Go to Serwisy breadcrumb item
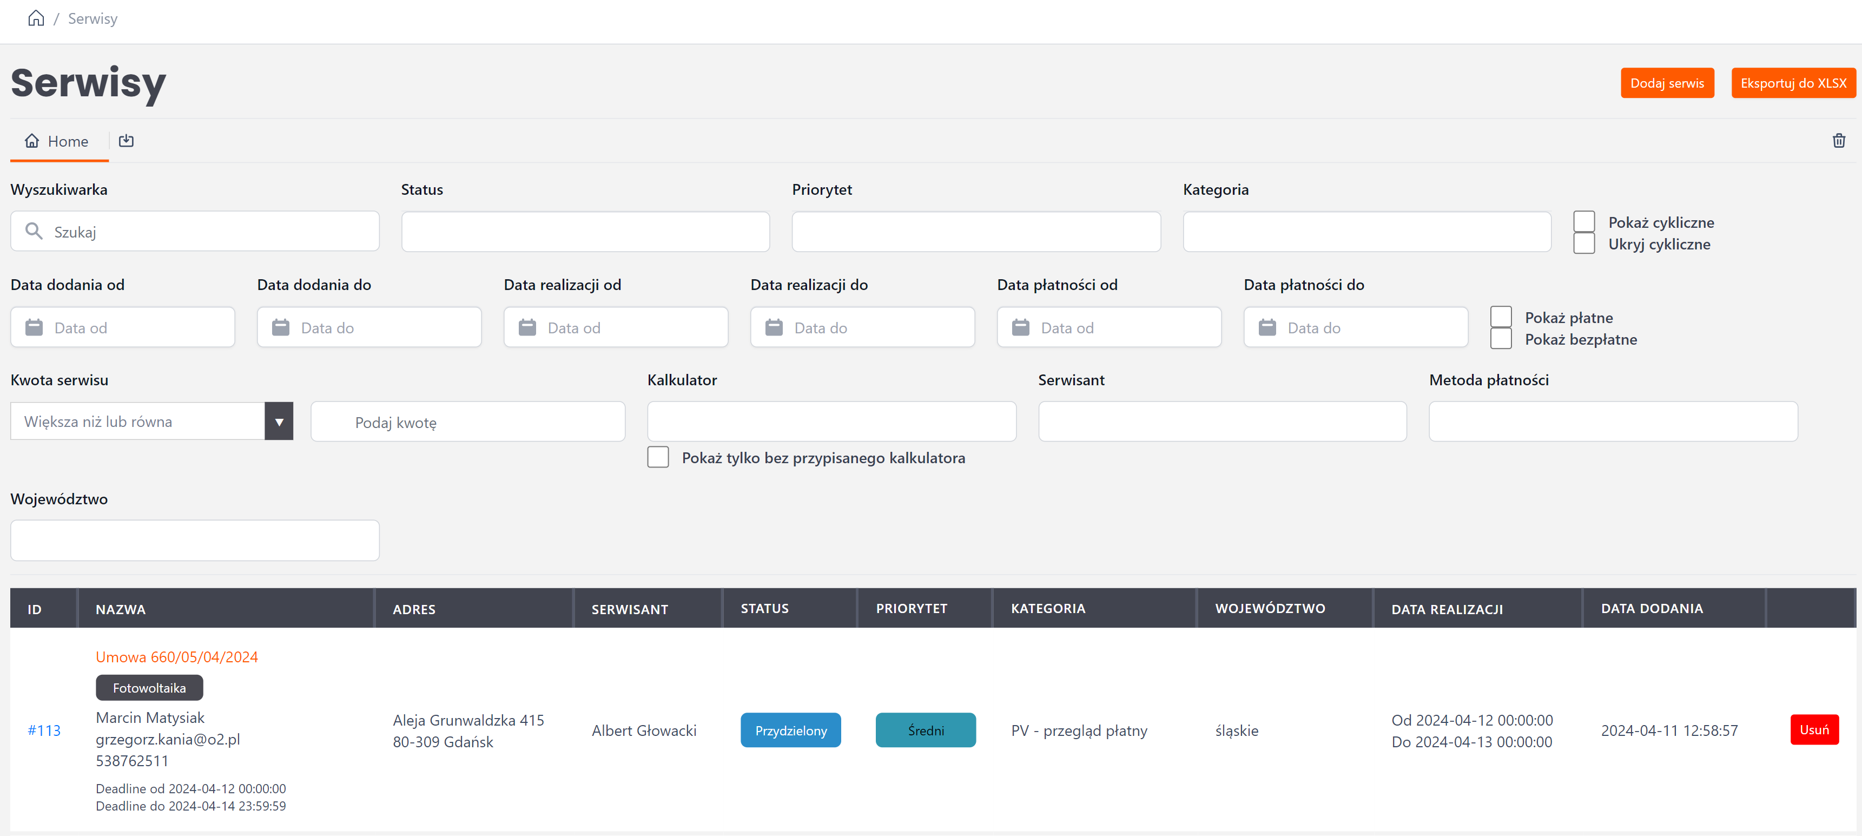This screenshot has height=836, width=1862. [x=93, y=18]
